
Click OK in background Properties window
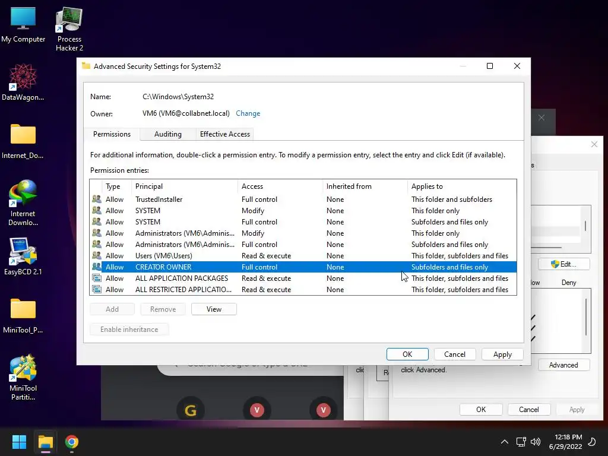click(481, 410)
